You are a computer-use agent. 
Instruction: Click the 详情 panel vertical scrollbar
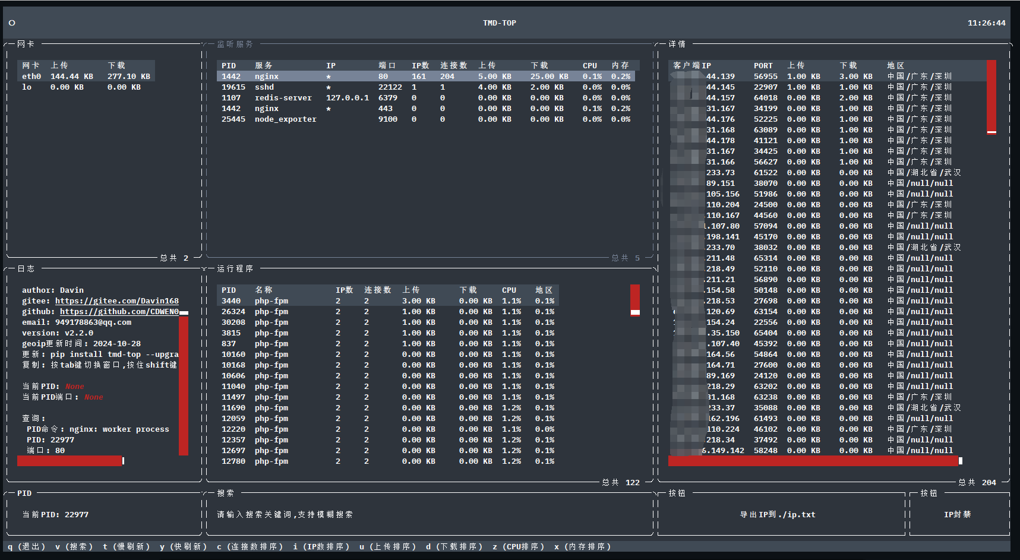point(991,97)
